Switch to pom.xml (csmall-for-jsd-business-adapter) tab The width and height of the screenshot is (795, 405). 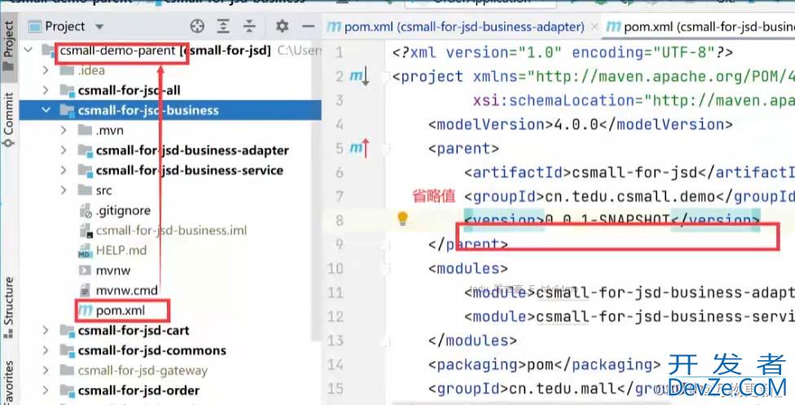(x=456, y=27)
